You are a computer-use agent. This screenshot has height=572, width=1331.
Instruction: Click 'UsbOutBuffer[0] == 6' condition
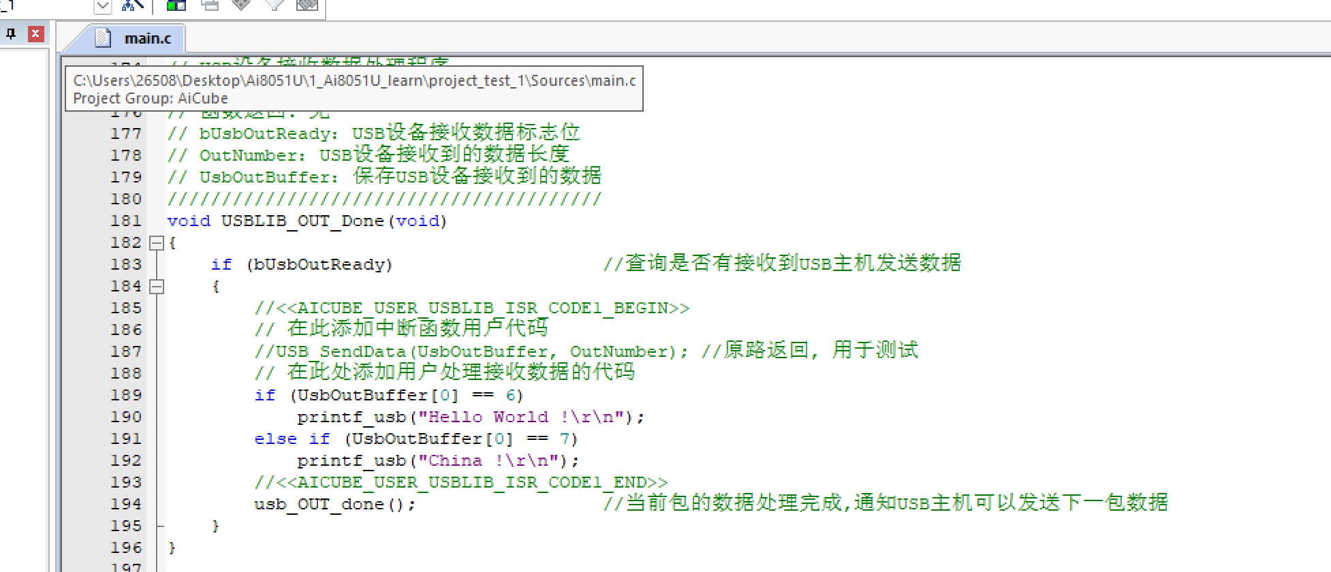click(x=407, y=396)
